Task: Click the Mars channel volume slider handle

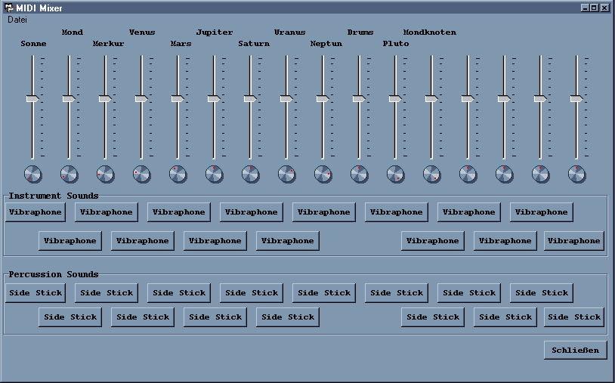Action: pos(178,98)
